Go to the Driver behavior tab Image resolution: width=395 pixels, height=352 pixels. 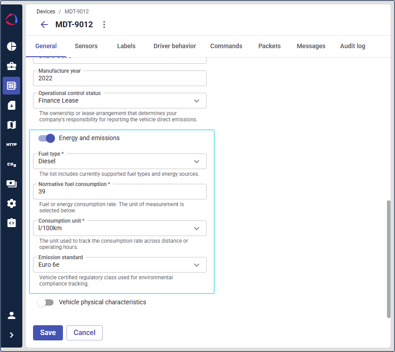(175, 46)
